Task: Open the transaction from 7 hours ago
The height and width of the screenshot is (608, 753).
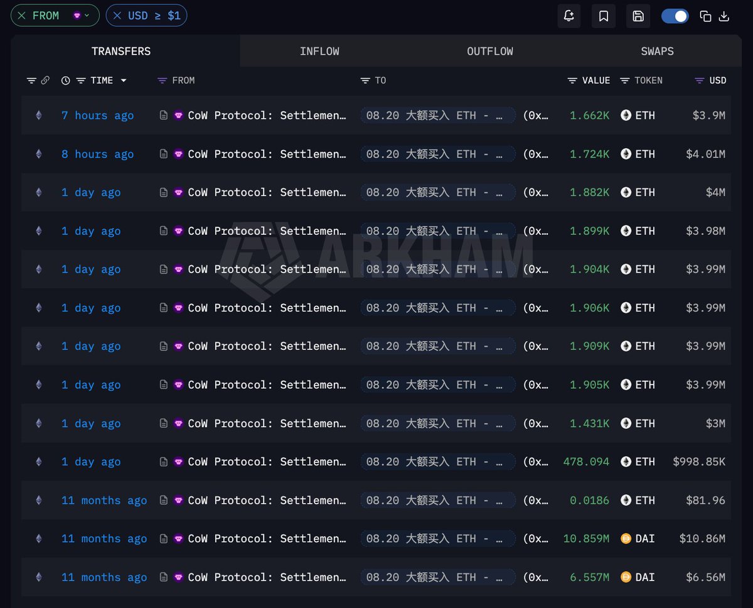Action: (x=98, y=116)
